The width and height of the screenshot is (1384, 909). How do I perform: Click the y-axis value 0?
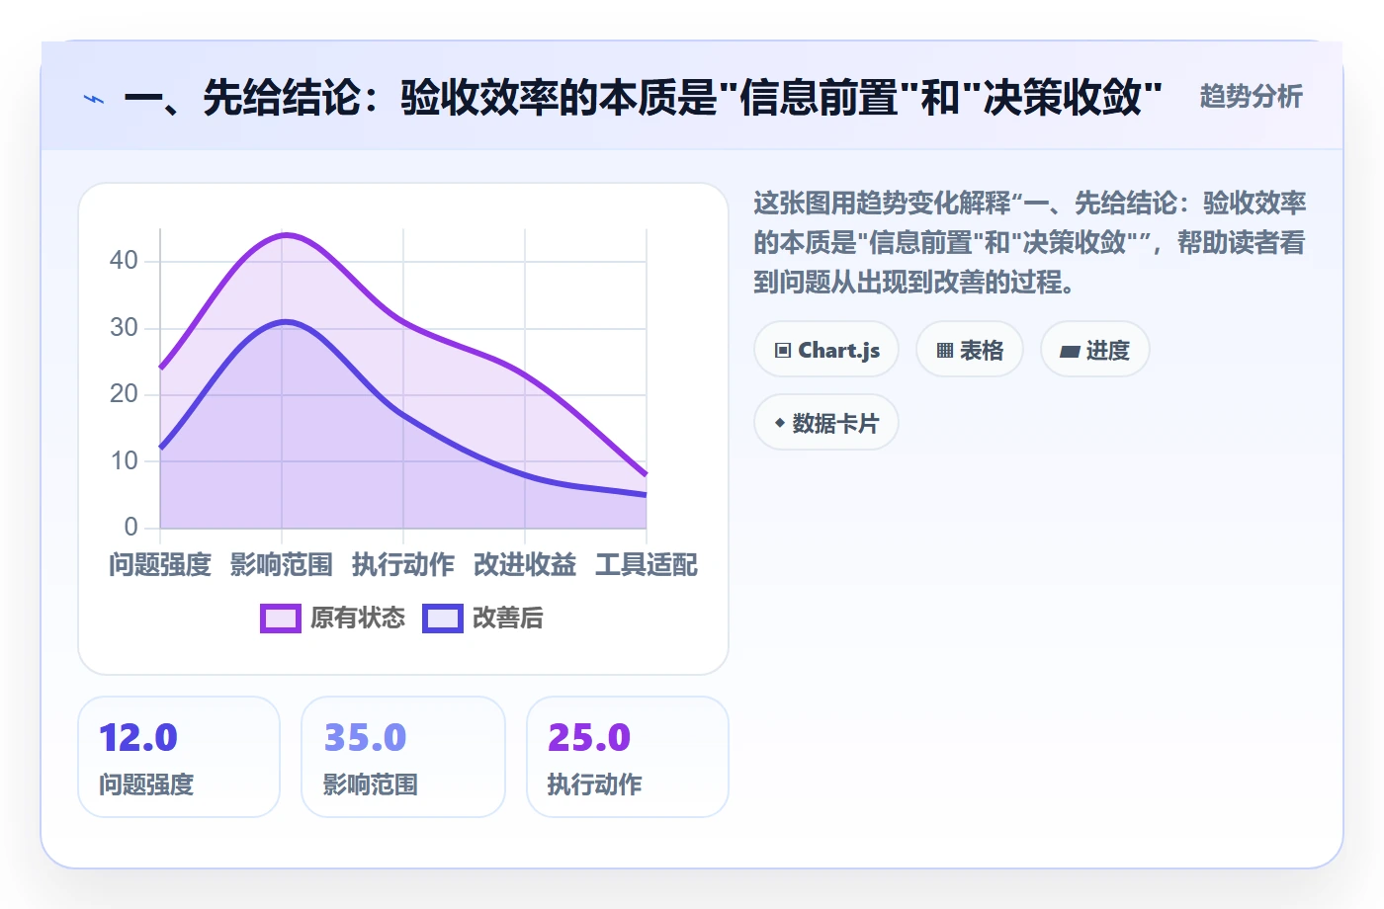(x=130, y=528)
